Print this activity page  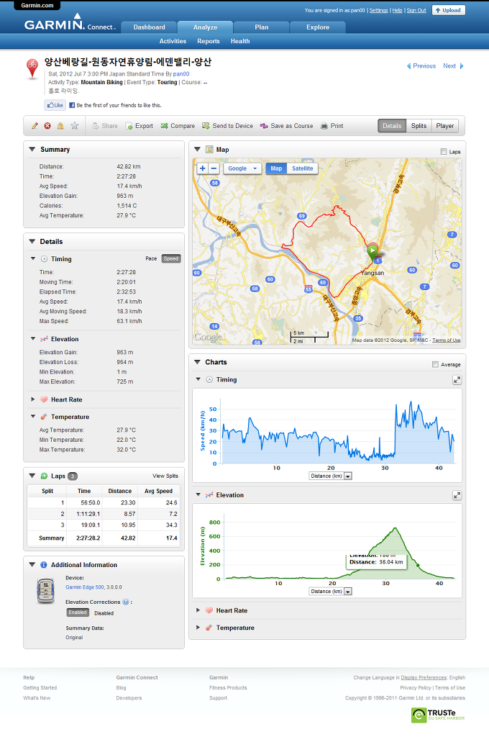pos(332,126)
